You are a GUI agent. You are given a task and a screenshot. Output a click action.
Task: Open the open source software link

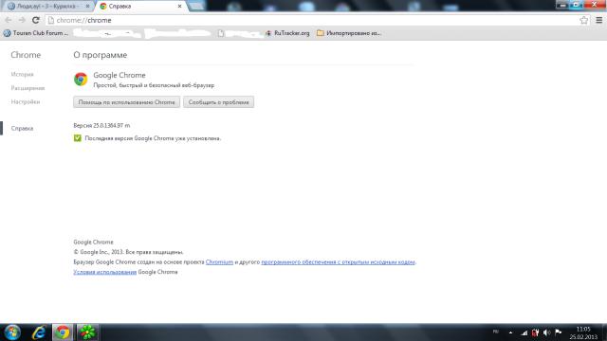coord(338,262)
